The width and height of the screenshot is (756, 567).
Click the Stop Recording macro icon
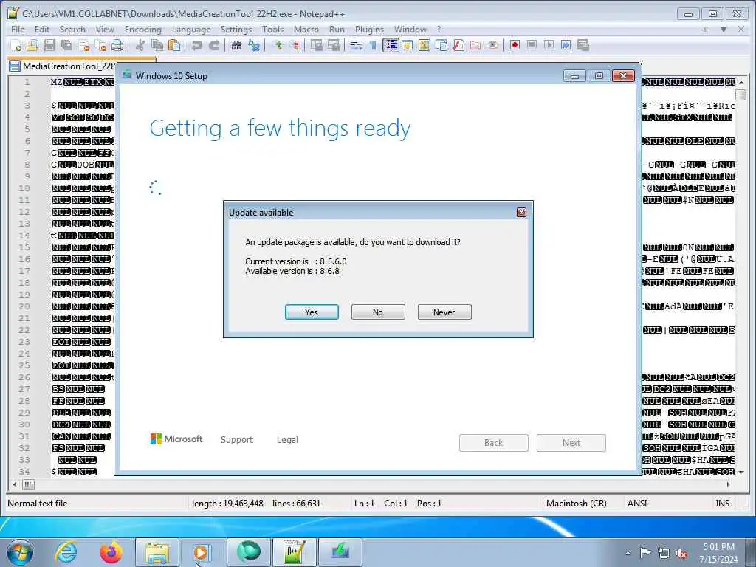[532, 45]
